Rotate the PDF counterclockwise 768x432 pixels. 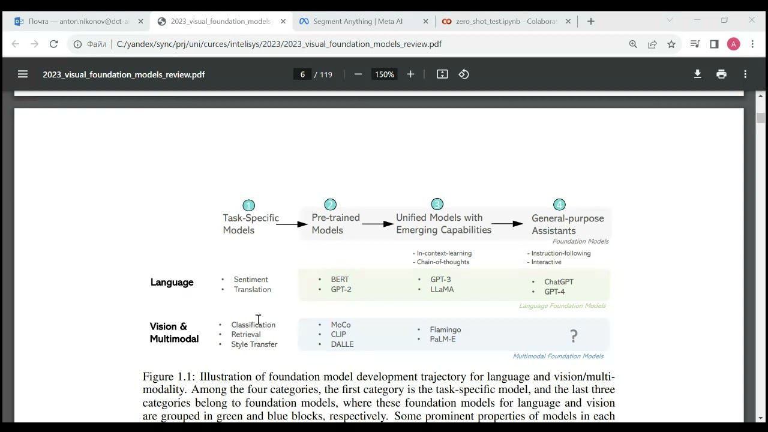pyautogui.click(x=464, y=74)
